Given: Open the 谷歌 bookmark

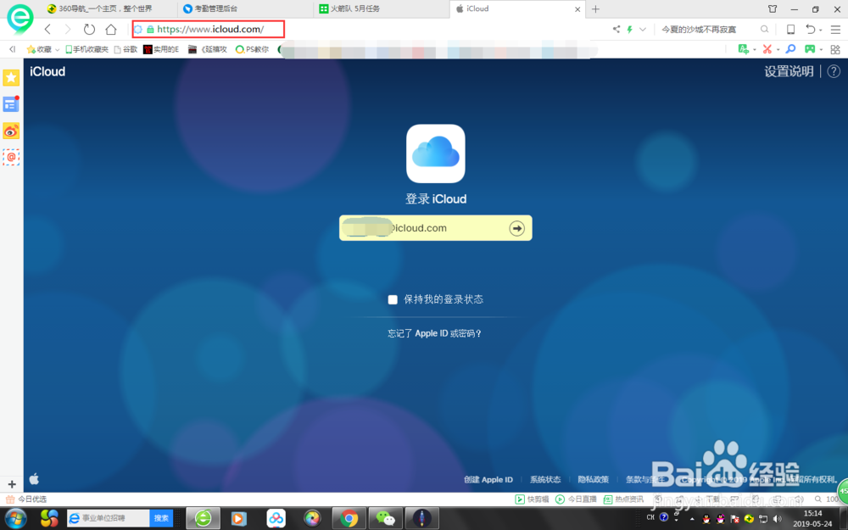Looking at the screenshot, I should [126, 49].
